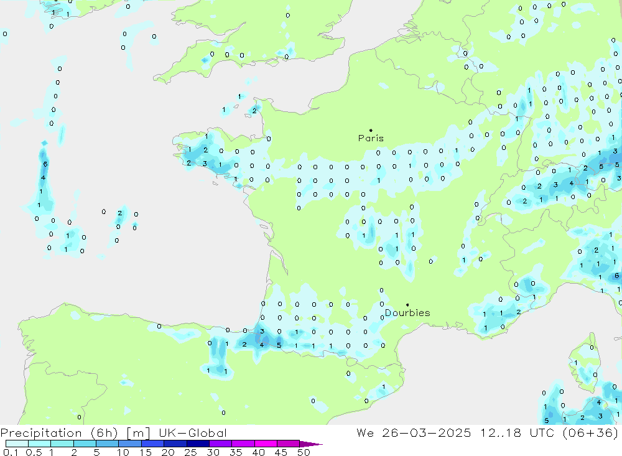The image size is (622, 456).
Task: Pick the 25–30 navy legend swatch
Action: [x=198, y=444]
